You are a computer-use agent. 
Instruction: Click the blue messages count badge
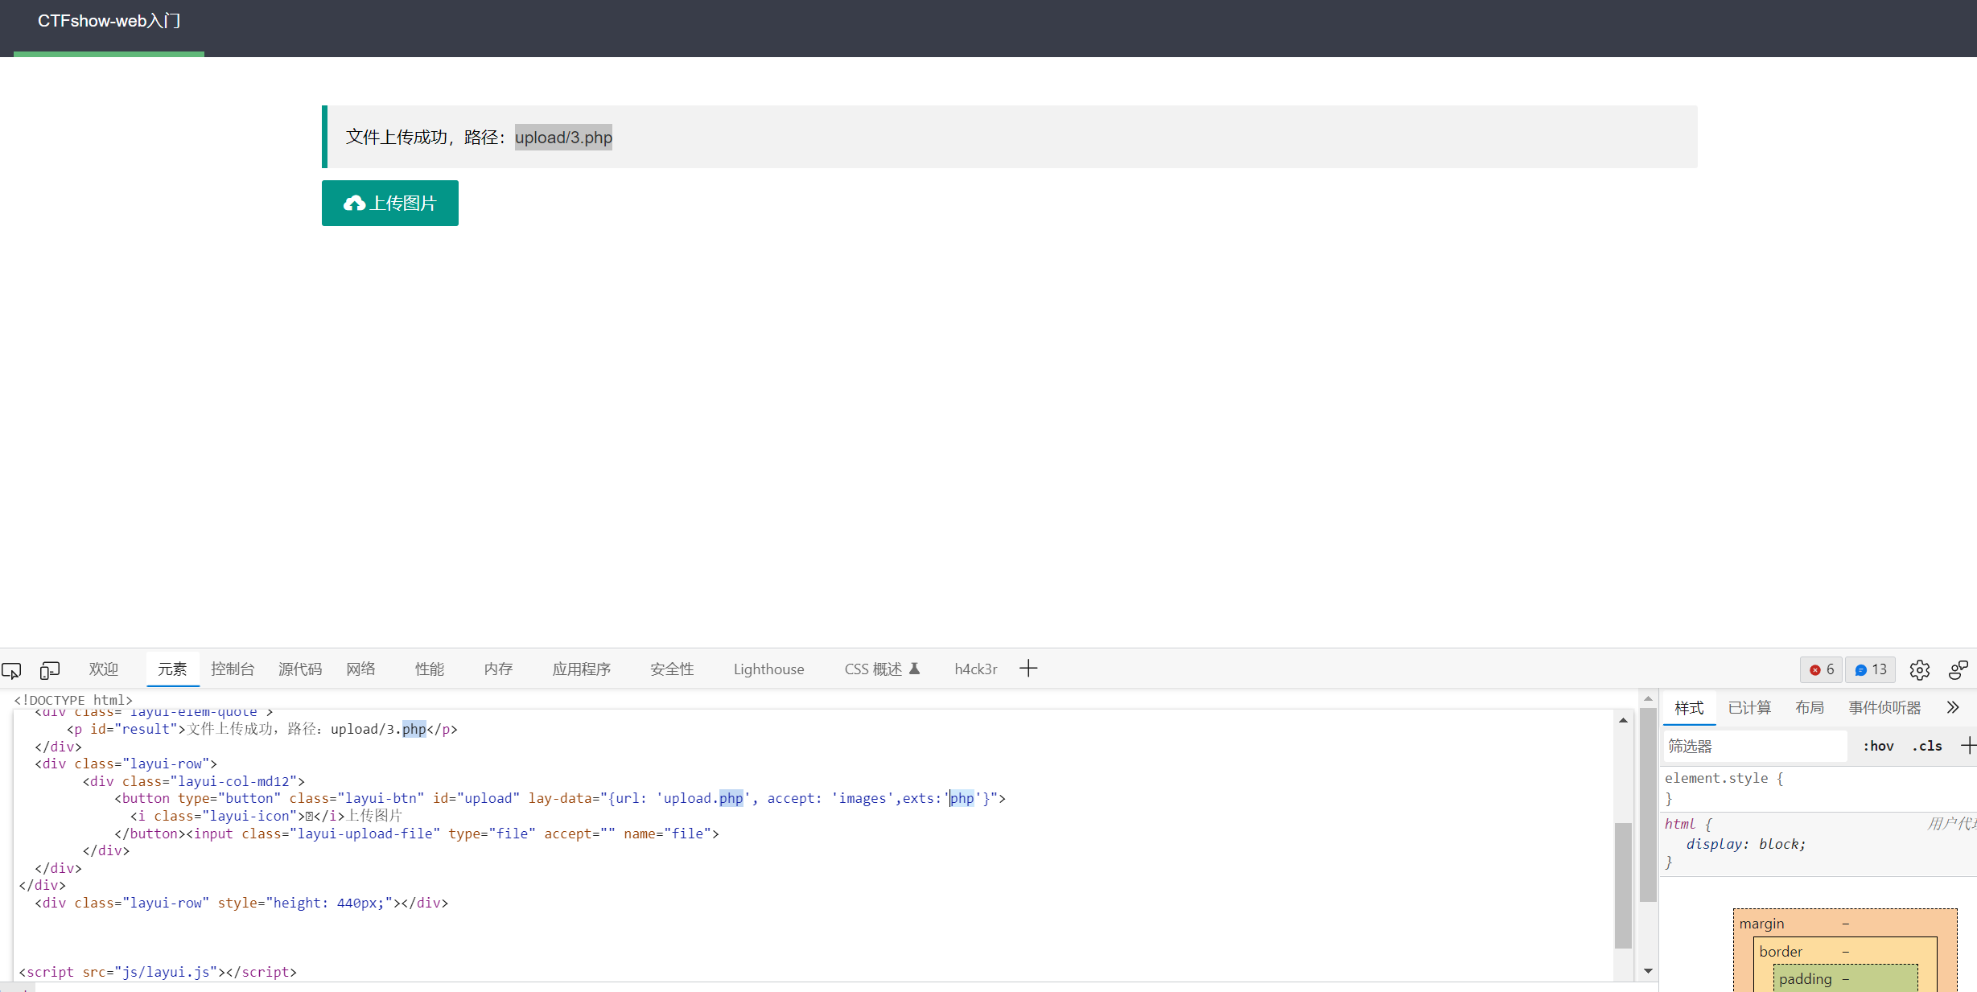pos(1870,669)
